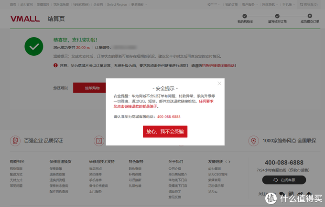Open the 手机寄修 footer link
The width and height of the screenshot is (325, 207).
[x=95, y=180]
